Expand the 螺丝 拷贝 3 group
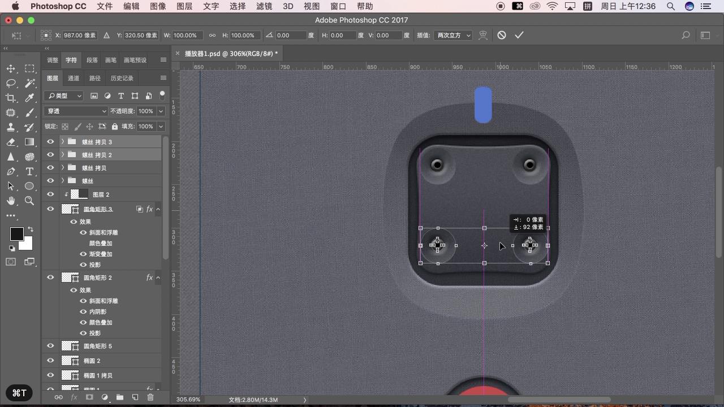Screen dimensions: 724x407 click(62, 142)
